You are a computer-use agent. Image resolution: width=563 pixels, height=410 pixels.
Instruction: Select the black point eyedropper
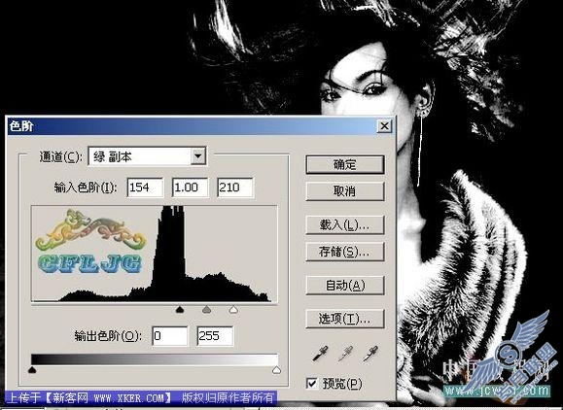point(320,354)
